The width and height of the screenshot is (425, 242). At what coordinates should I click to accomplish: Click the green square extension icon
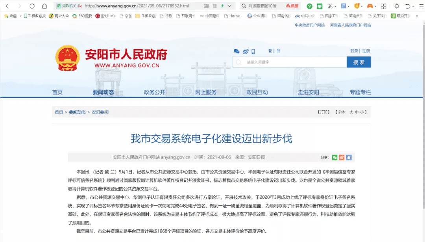click(320, 6)
